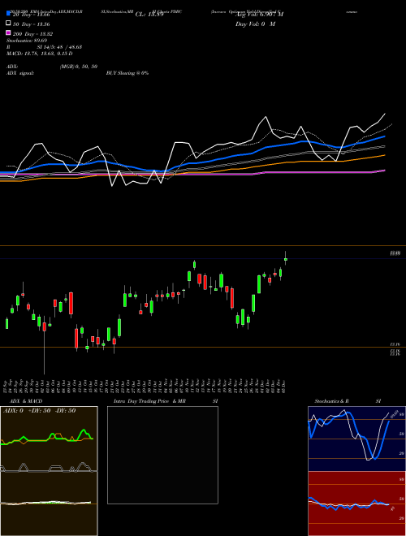Click the 'Intra Day Trading Price & MR' title
The image size is (406, 536).
[149, 401]
